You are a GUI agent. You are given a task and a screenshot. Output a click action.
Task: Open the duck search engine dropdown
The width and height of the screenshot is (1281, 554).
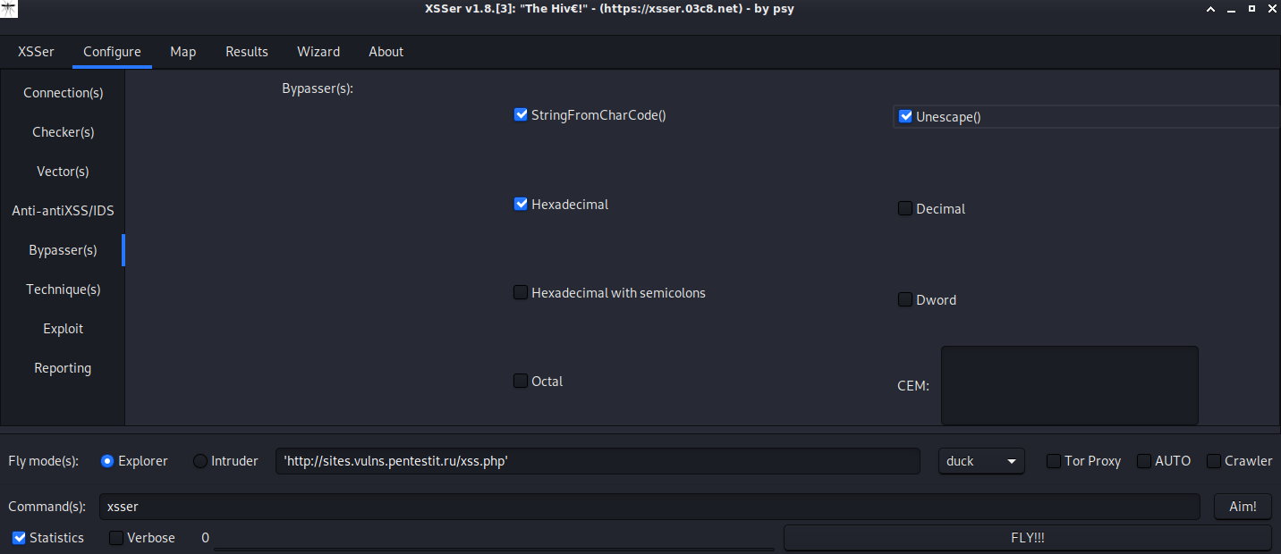click(x=981, y=461)
